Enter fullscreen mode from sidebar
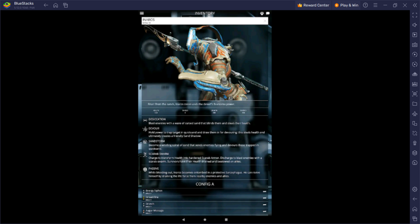The image size is (420, 224). point(415,15)
